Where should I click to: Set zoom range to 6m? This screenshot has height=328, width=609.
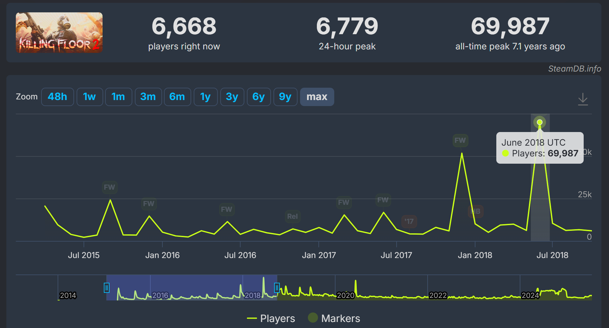177,97
